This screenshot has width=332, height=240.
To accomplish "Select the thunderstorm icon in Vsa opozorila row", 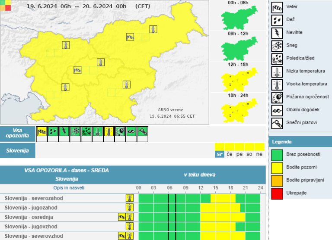I will (64, 132).
